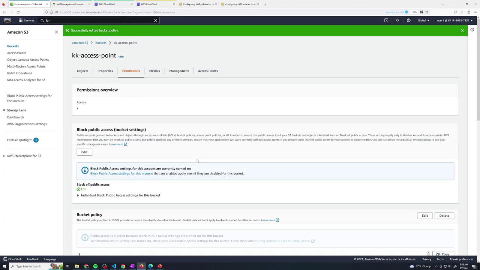Viewport: 480px width, 270px height.
Task: Click the browser address bar URL
Action: (117, 12)
